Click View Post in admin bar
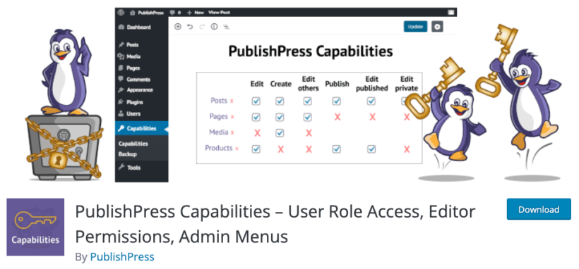This screenshot has width=579, height=269. [220, 13]
